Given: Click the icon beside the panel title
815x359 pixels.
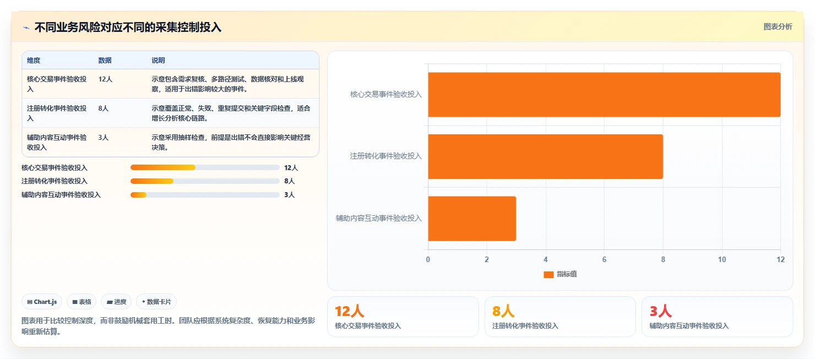Looking at the screenshot, I should [x=26, y=28].
